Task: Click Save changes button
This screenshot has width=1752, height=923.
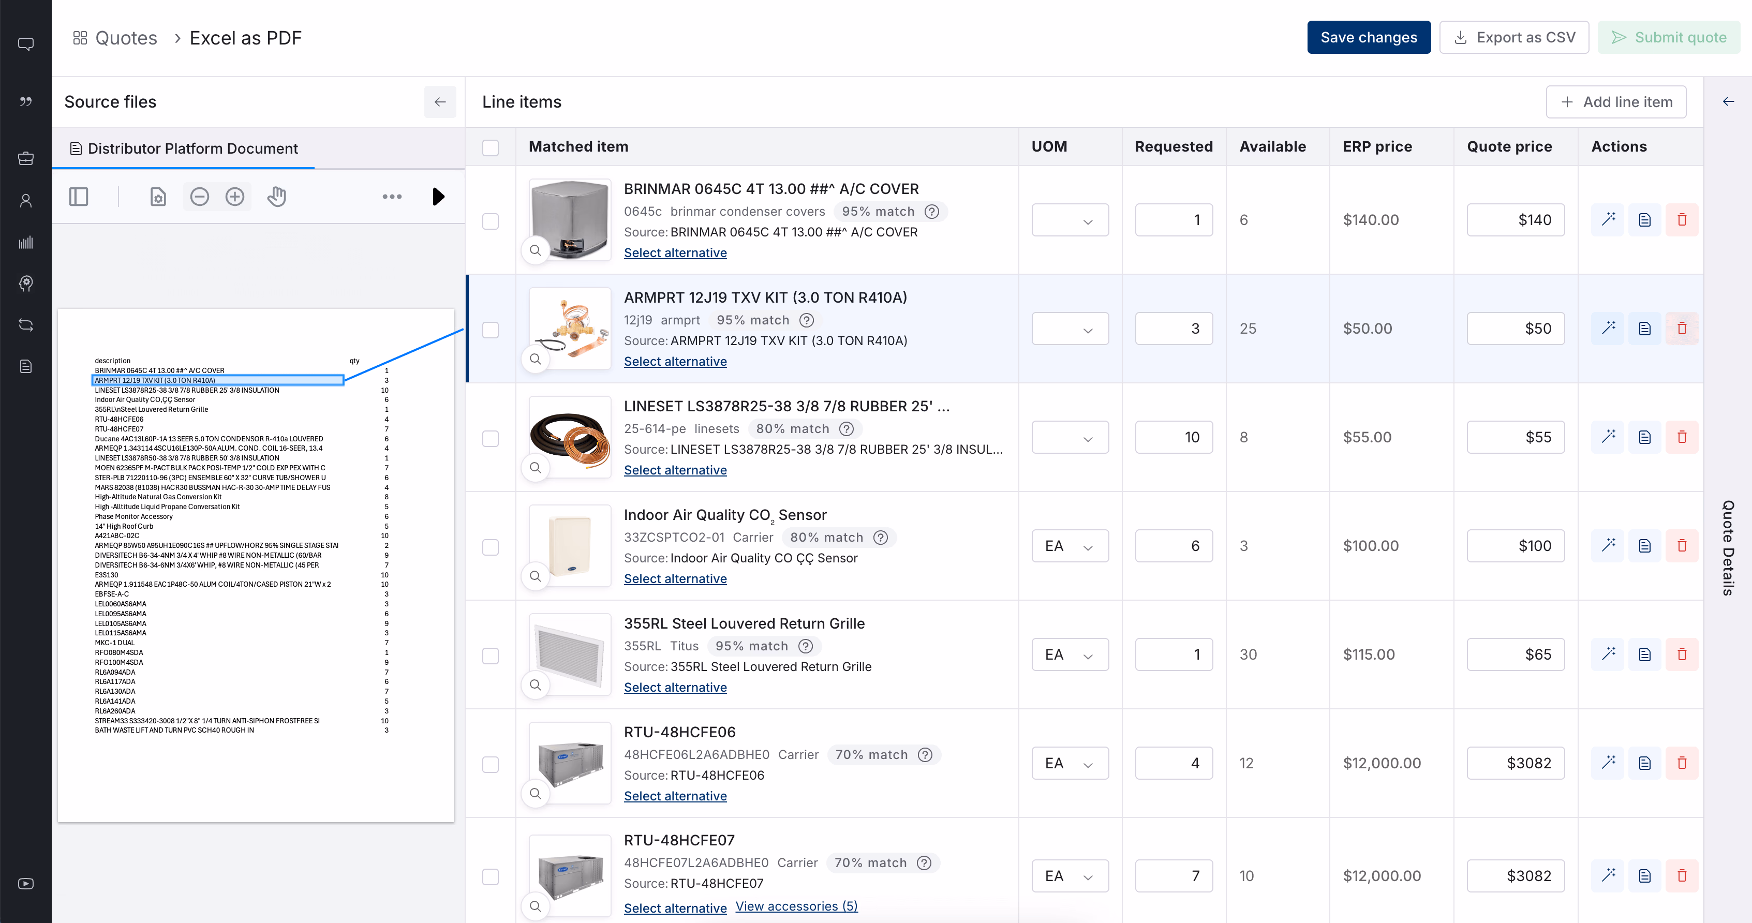Action: [x=1369, y=37]
